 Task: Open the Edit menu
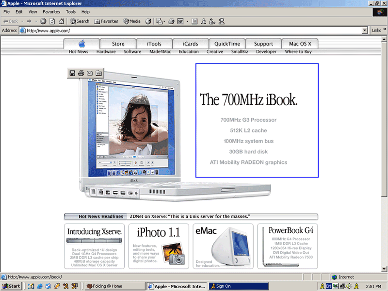[x=19, y=12]
